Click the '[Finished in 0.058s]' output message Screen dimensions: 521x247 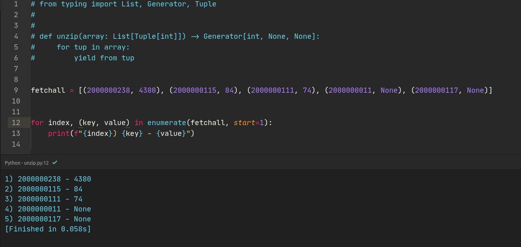pyautogui.click(x=48, y=229)
